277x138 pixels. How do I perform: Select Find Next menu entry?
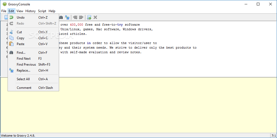(33, 59)
